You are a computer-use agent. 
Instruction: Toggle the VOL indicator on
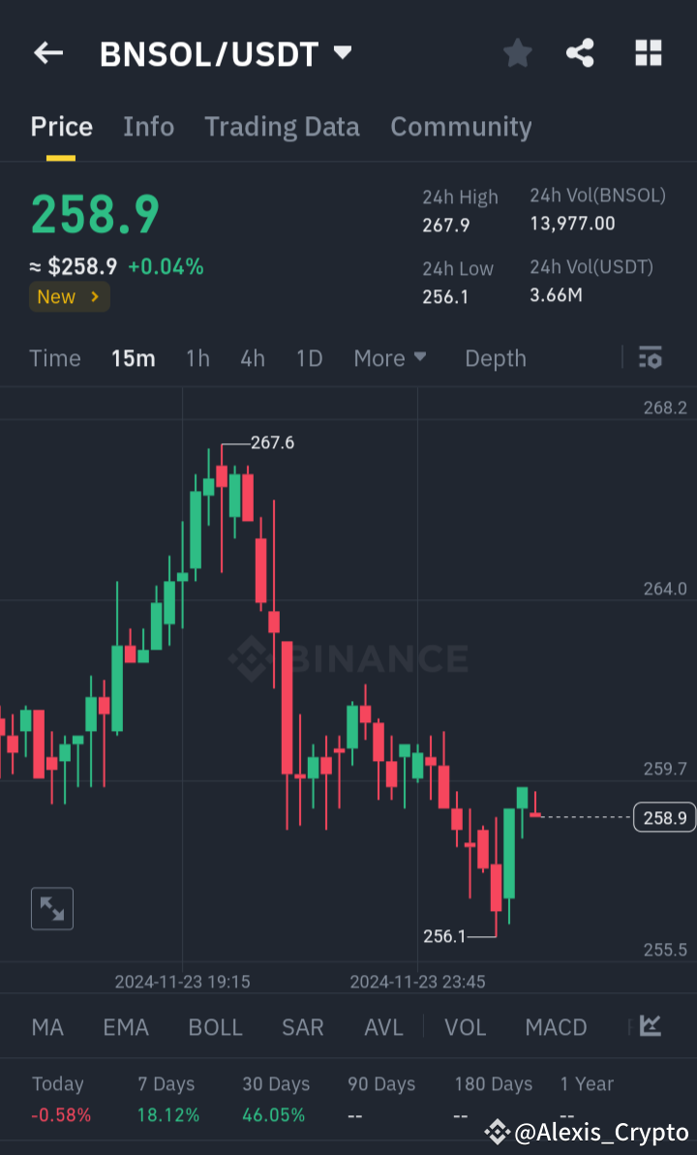coord(465,1027)
